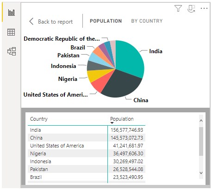Click the back arrow chevron icon
Screen dimensions: 212x190
click(31, 21)
